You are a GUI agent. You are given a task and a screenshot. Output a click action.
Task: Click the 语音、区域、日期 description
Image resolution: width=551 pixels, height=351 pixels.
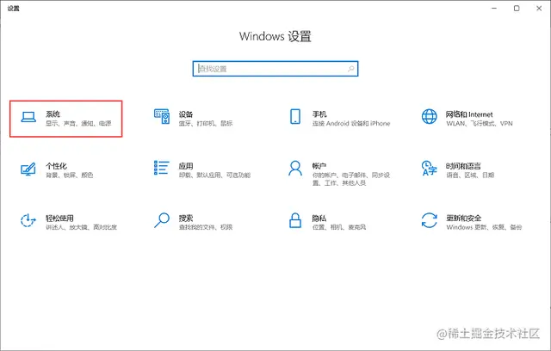[x=470, y=175]
